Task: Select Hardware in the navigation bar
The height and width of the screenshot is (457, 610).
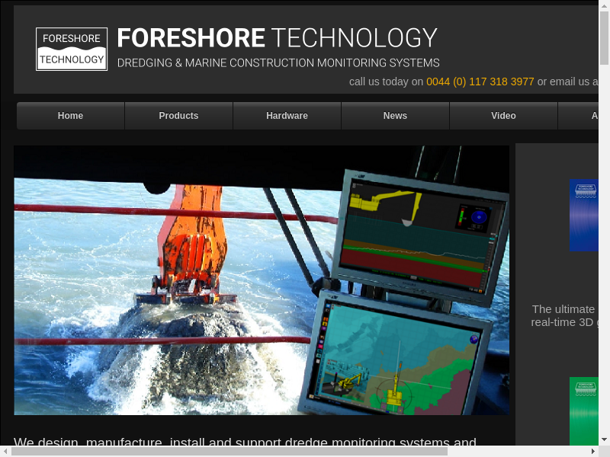Action: 287,116
